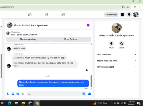
Task: Open Facebook Home icon
Action: point(30,15)
